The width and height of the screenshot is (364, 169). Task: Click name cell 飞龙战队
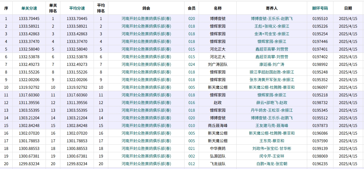pos(218,164)
